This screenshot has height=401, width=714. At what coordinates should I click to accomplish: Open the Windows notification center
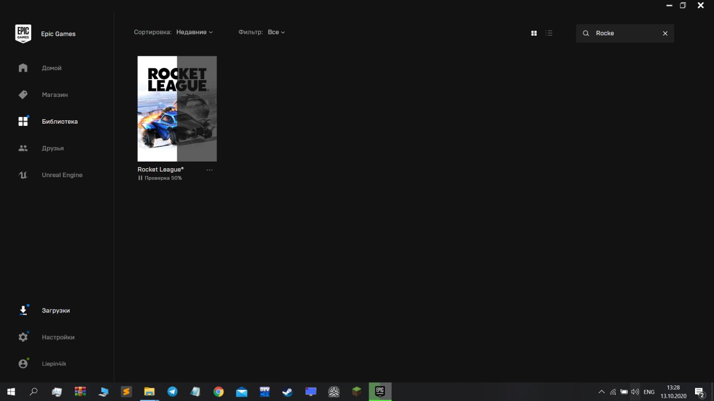[699, 392]
